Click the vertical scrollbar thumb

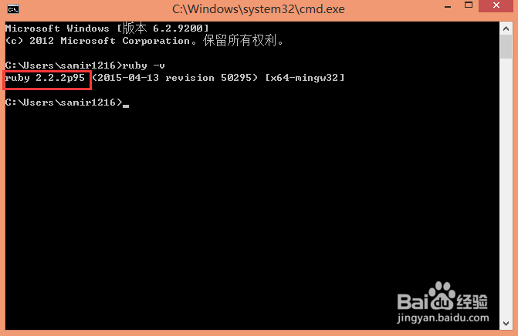pos(506,47)
